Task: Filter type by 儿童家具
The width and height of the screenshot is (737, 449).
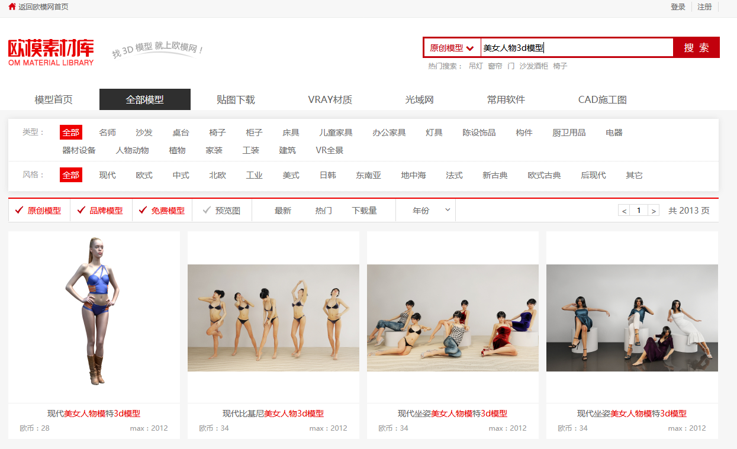Action: tap(336, 133)
